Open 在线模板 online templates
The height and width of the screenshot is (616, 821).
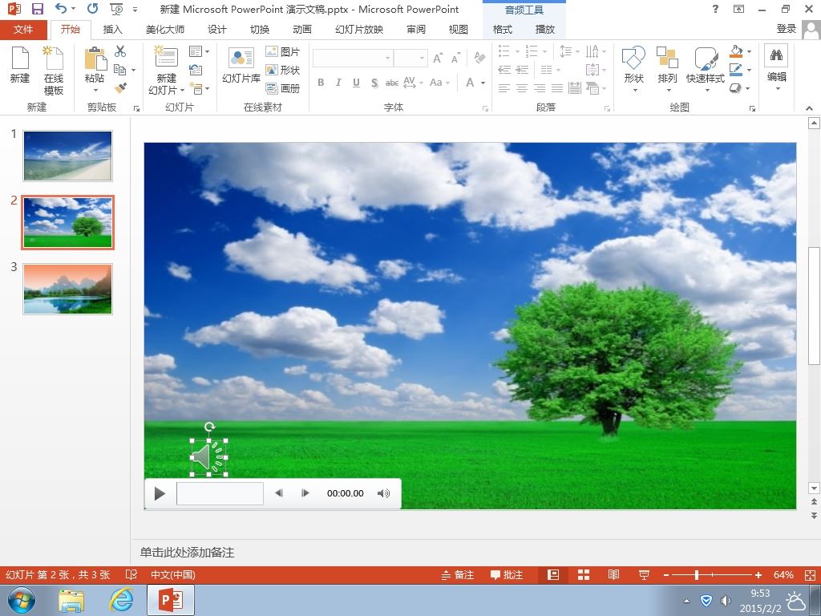(x=54, y=71)
